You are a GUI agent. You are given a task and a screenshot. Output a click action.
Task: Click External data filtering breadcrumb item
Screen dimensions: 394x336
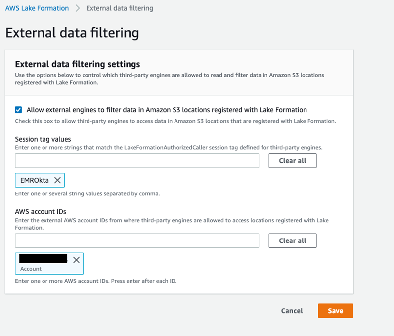coord(119,8)
